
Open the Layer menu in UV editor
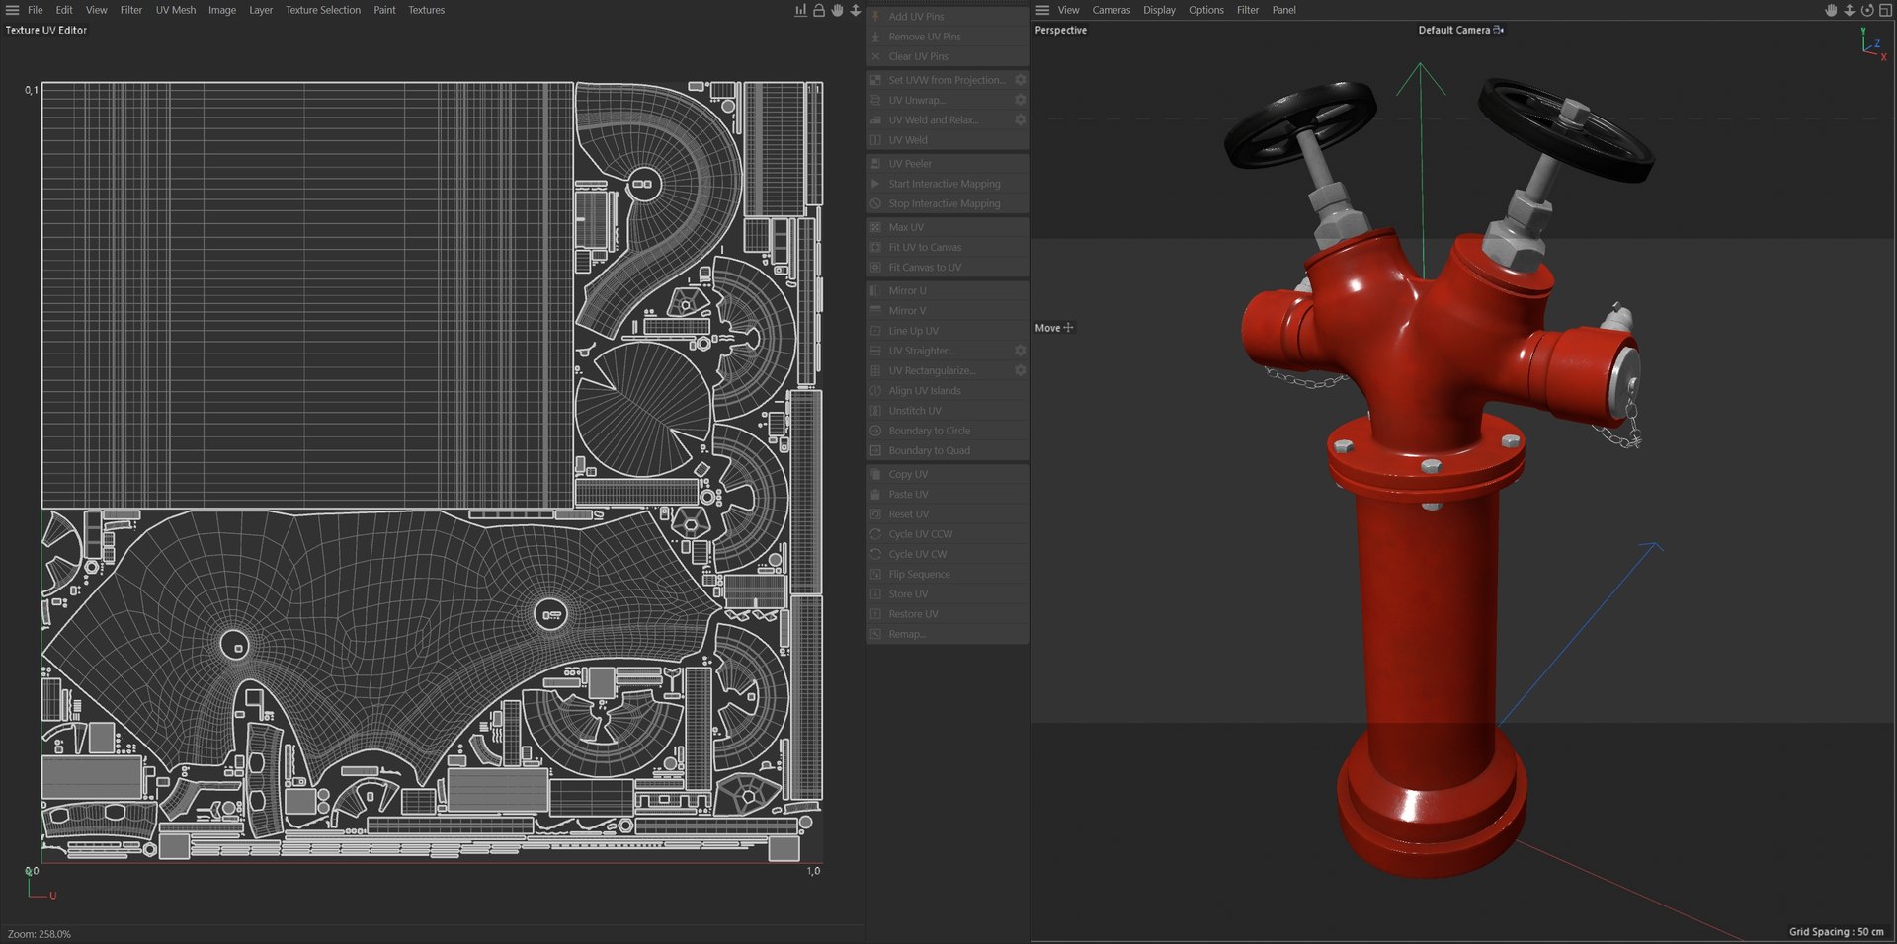point(261,10)
